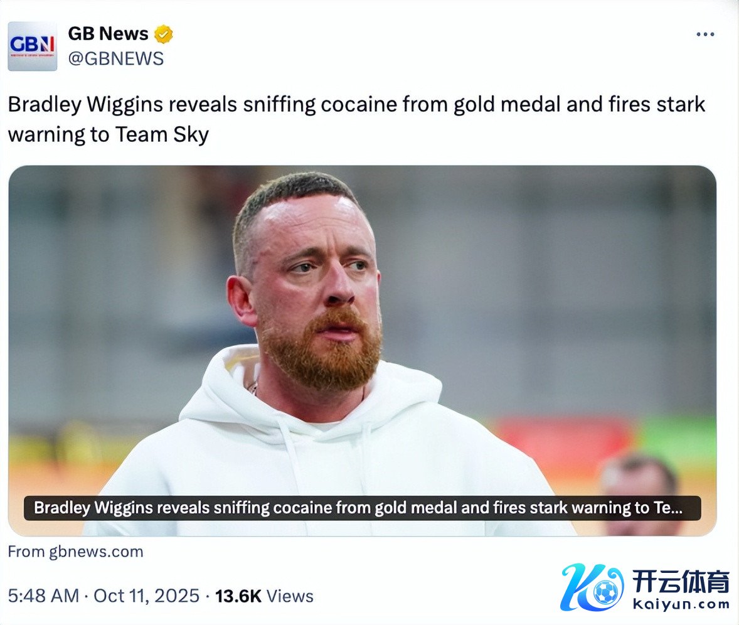Viewport: 739px width, 625px height.
Task: Click the "Bradley Wiggins" tweet text
Action: pos(85,105)
